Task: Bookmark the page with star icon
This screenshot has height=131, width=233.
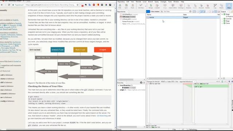Action: click(78, 5)
